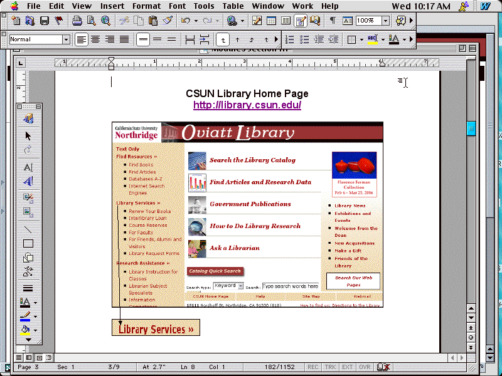Print the document
Viewport: 502px width, 376px height.
(77, 21)
